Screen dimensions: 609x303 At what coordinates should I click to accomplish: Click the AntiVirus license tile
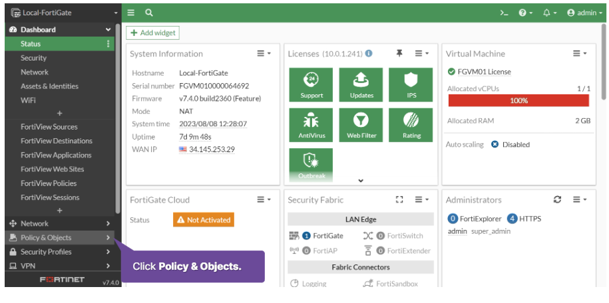pos(311,125)
